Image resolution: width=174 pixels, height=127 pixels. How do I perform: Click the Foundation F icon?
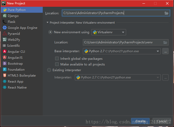5,69
